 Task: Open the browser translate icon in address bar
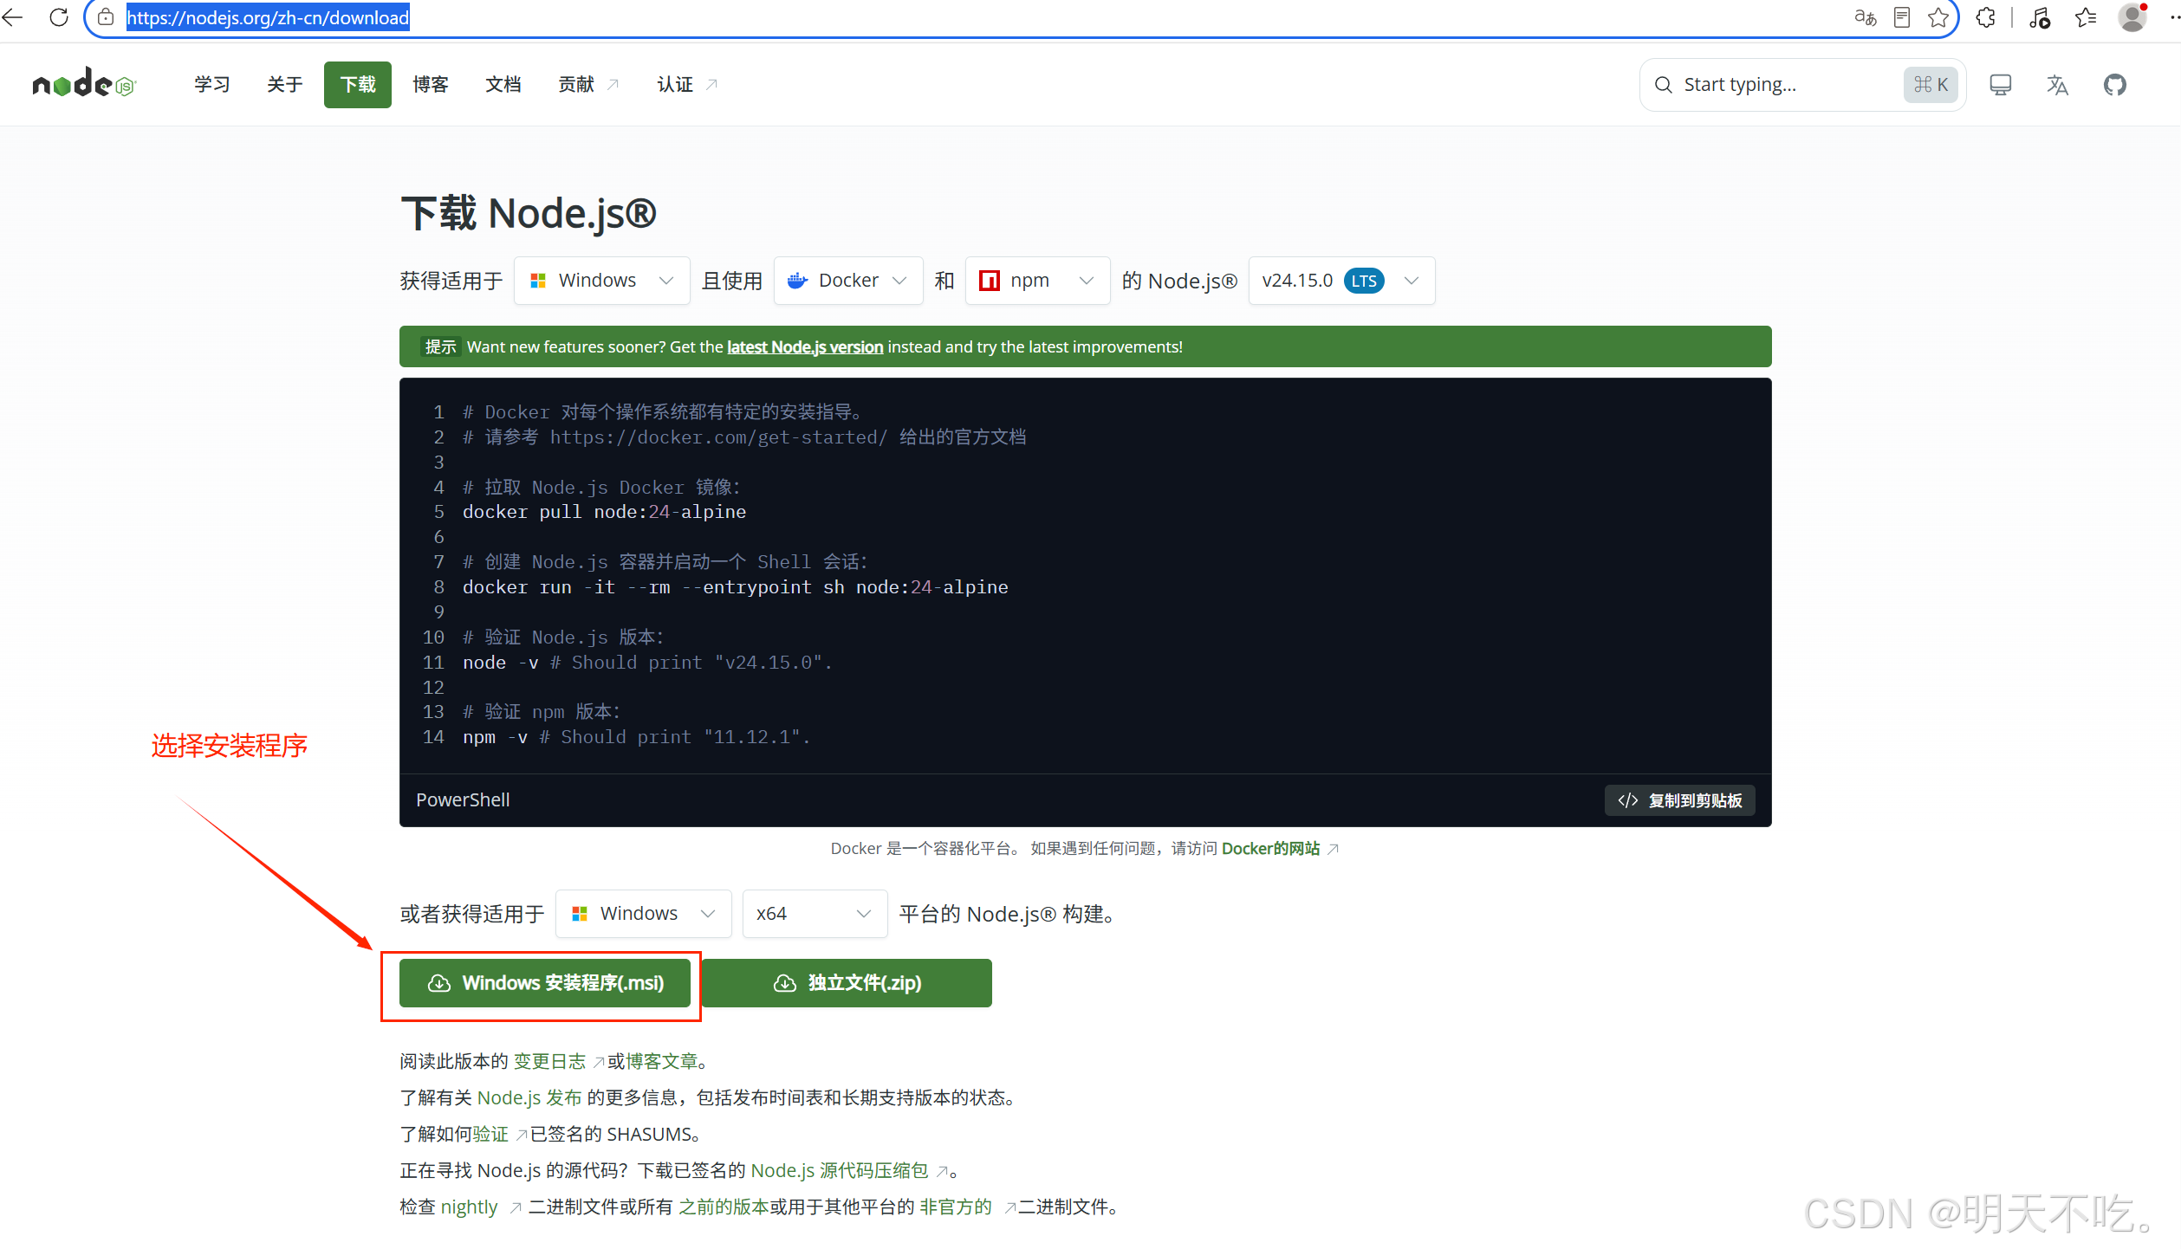coord(1865,17)
